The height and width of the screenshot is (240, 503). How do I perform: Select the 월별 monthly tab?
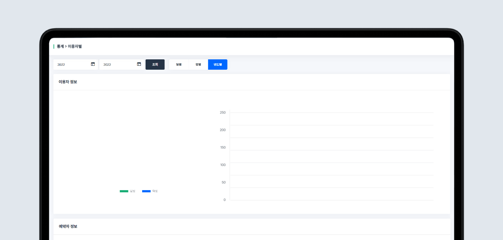198,65
